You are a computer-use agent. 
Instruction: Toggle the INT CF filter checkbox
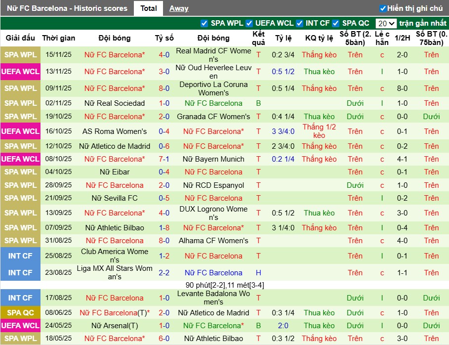(x=299, y=23)
